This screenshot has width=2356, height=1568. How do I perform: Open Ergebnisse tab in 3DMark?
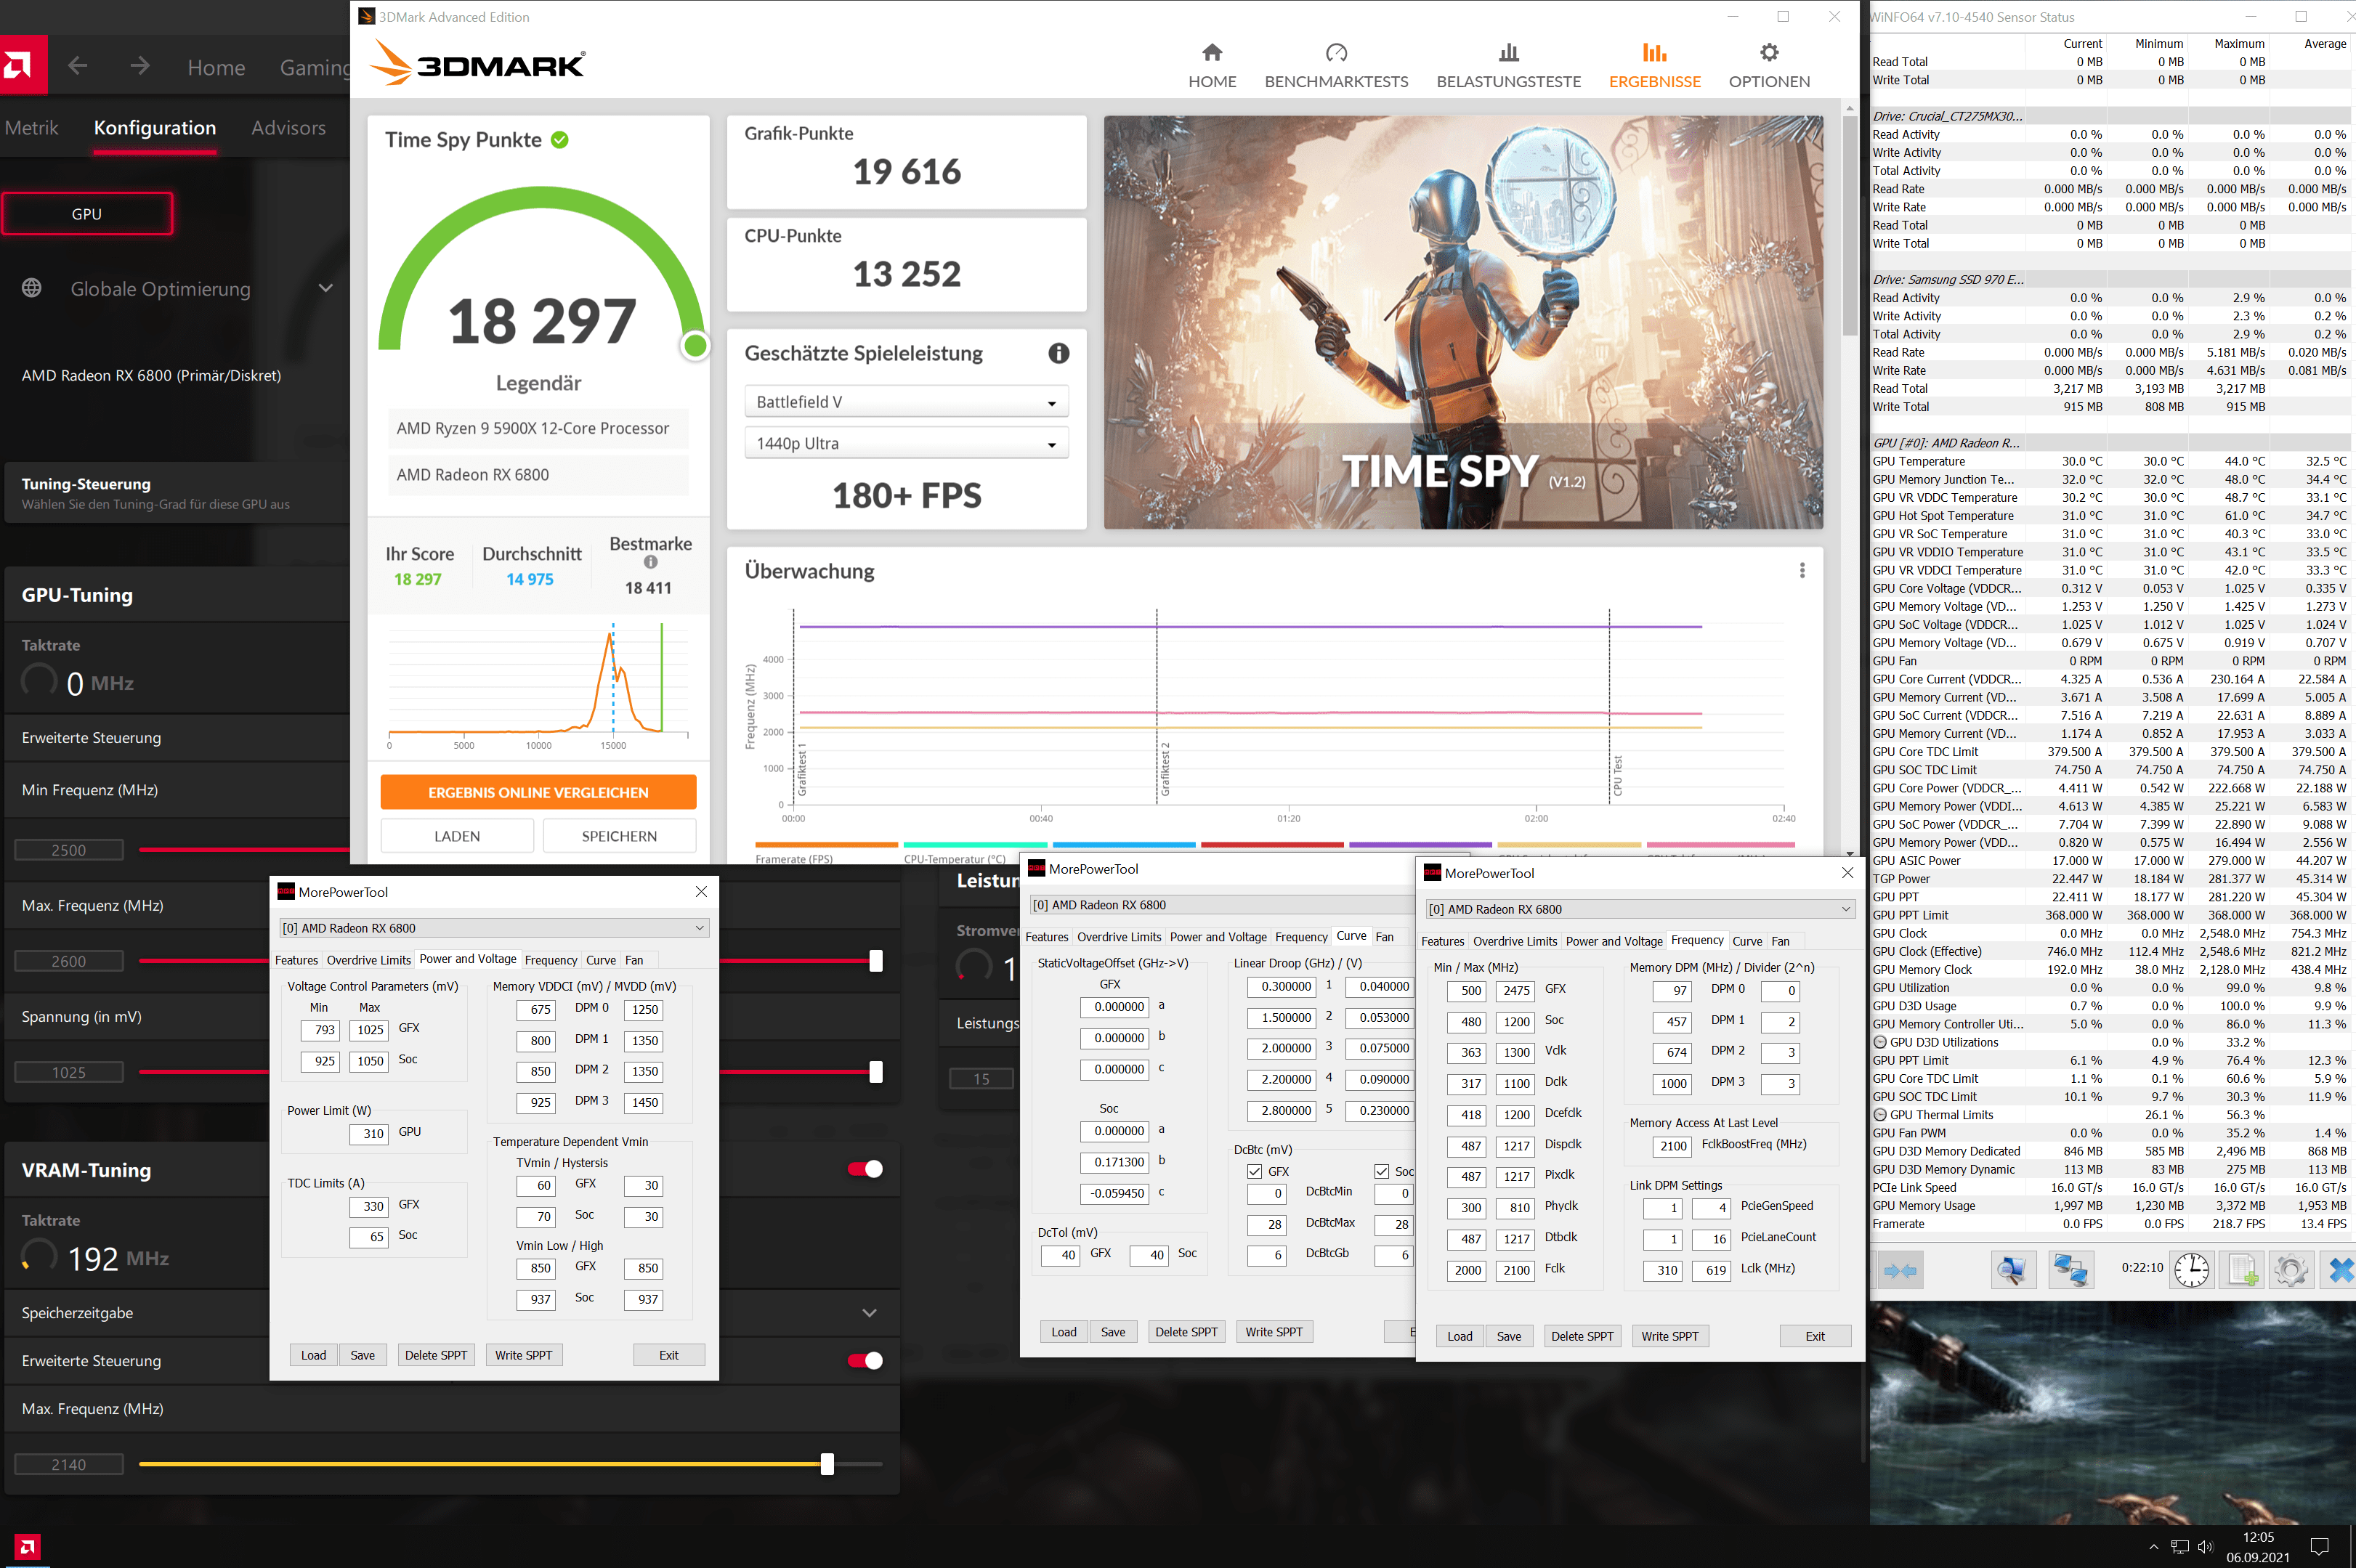1654,64
